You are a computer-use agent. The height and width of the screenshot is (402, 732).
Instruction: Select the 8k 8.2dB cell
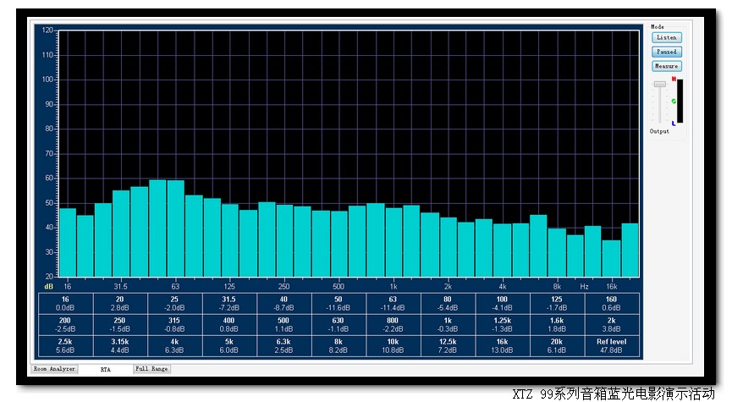click(x=339, y=346)
